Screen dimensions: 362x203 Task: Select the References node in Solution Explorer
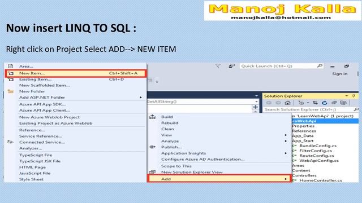(x=304, y=131)
